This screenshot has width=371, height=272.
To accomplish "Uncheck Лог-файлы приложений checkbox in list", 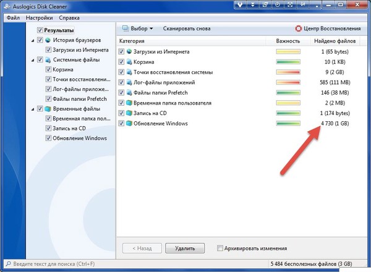I will pyautogui.click(x=121, y=82).
